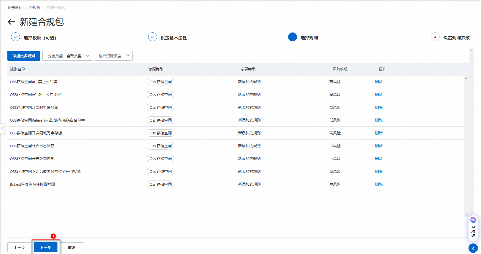Click the blue round collapse arrow button
This screenshot has height=254, width=481.
pyautogui.click(x=473, y=248)
